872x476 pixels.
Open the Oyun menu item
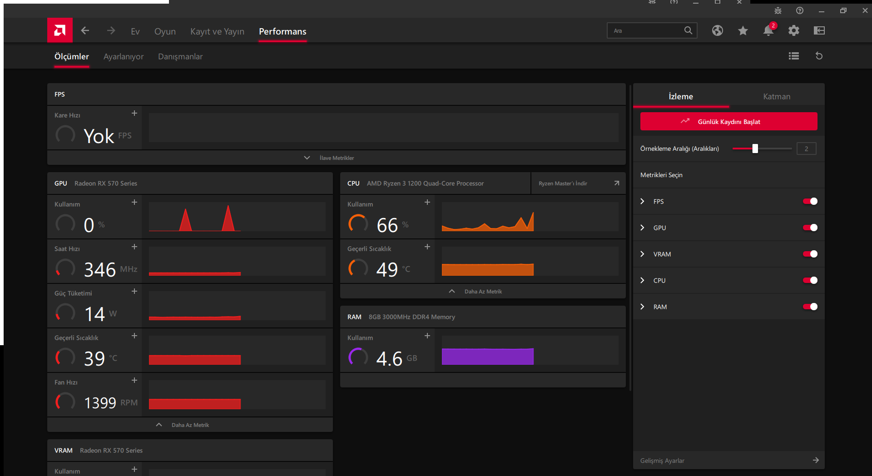165,31
